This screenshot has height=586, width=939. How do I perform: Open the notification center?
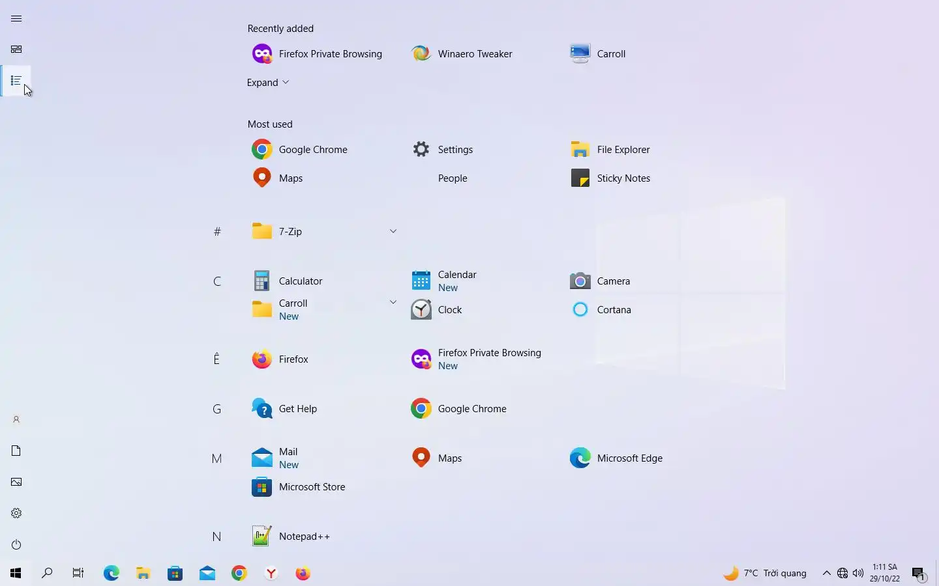click(x=919, y=573)
